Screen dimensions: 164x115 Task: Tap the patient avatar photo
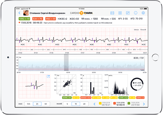26,13
